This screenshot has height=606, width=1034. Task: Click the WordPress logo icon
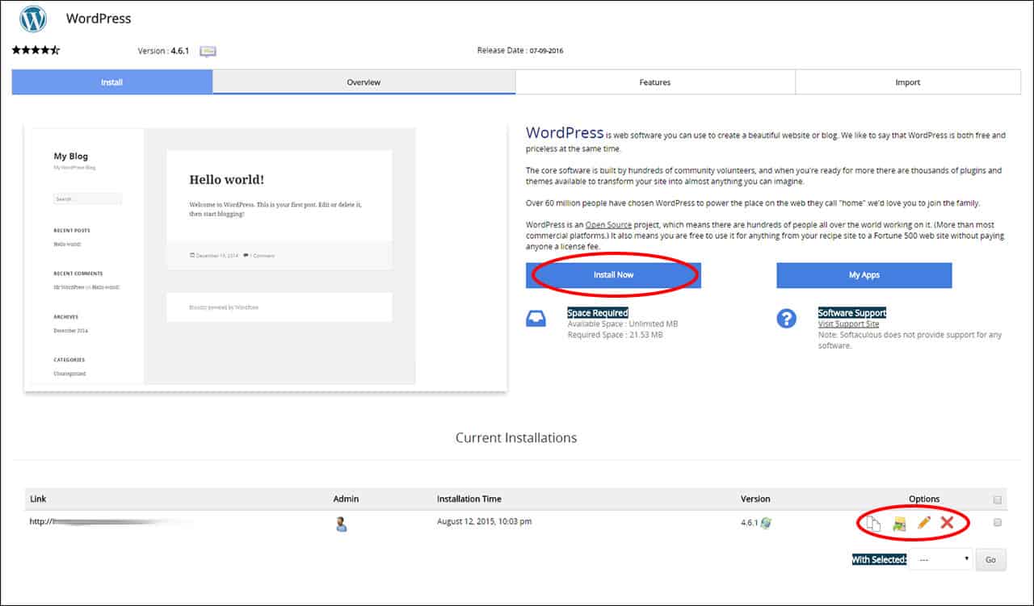click(33, 19)
